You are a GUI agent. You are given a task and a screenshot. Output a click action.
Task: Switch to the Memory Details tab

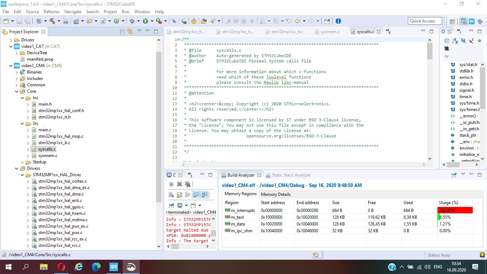[276, 194]
